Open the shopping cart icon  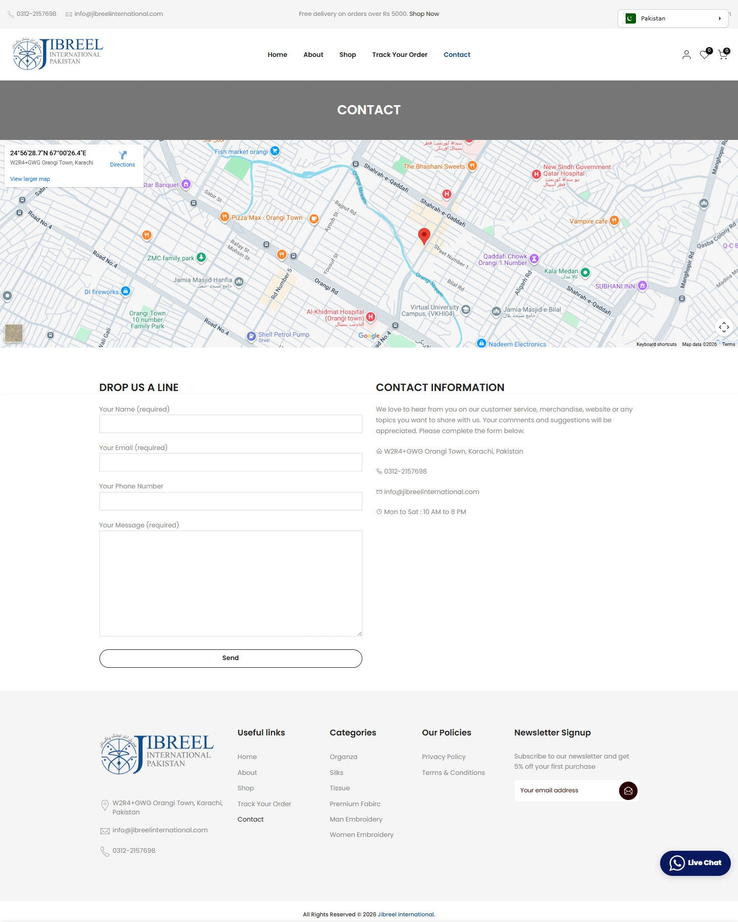[723, 54]
